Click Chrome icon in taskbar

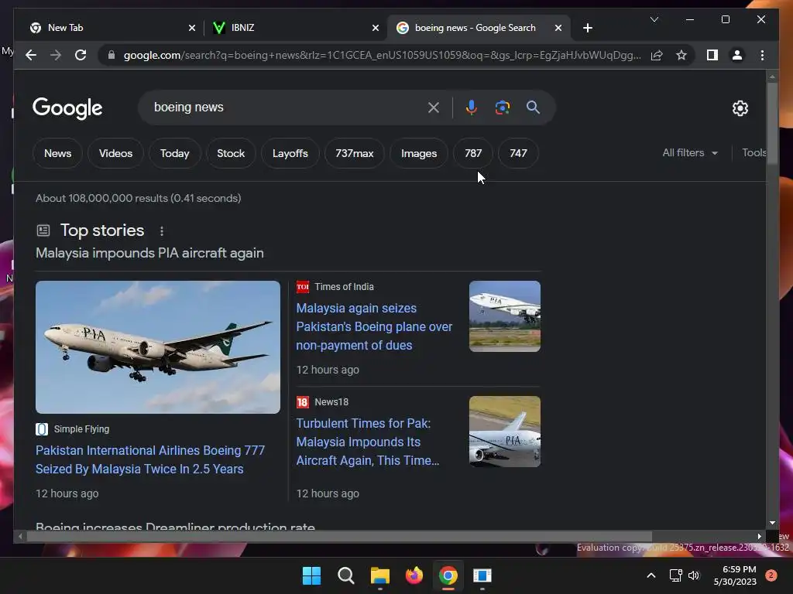click(x=448, y=575)
